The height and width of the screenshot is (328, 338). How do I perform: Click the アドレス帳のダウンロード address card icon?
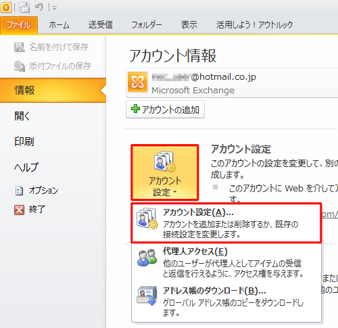(147, 296)
